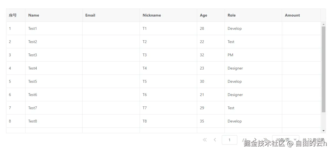Jump to the last page
Screen dimensions: 332x152
point(265,140)
